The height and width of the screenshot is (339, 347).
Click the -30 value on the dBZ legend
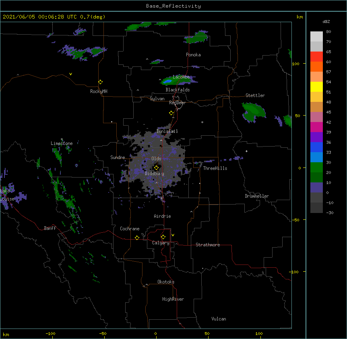point(330,213)
